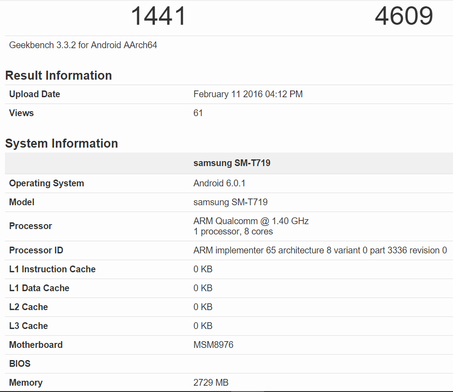Select the views count 61
Screen dimensions: 453x392
[x=198, y=113]
